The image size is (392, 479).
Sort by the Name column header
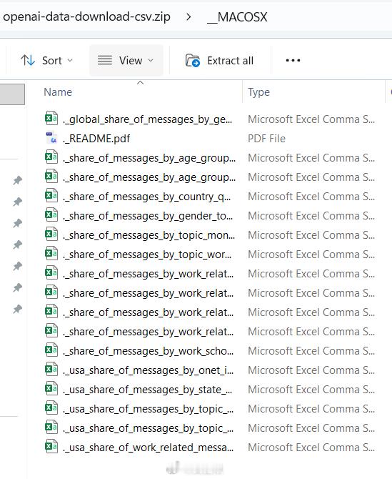click(58, 92)
